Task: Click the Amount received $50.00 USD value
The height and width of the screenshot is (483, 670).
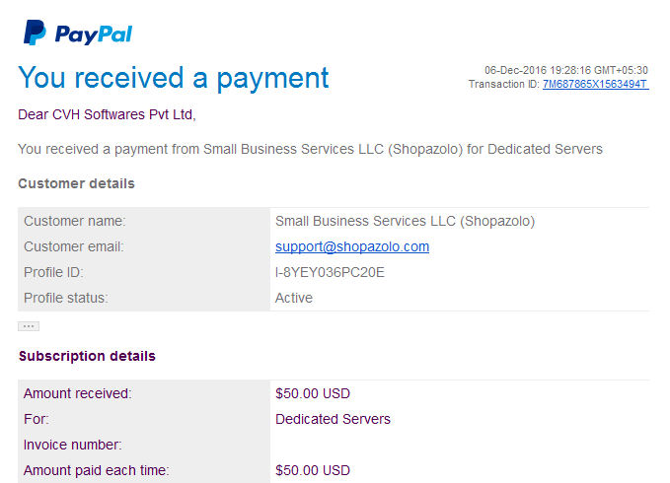Action: pos(313,393)
